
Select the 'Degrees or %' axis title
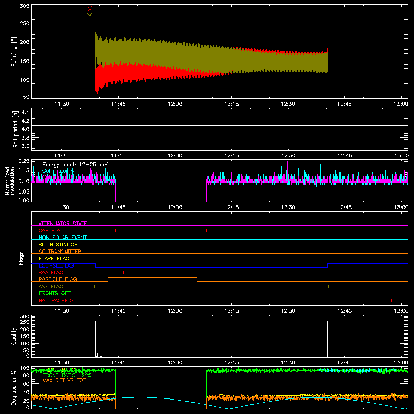coord(13,388)
